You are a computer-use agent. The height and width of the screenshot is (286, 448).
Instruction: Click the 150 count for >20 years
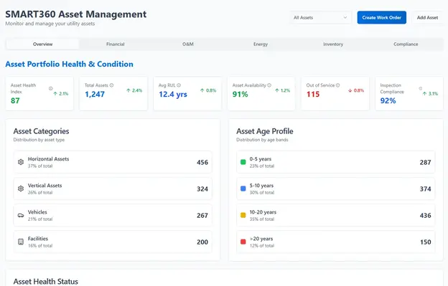pos(425,242)
